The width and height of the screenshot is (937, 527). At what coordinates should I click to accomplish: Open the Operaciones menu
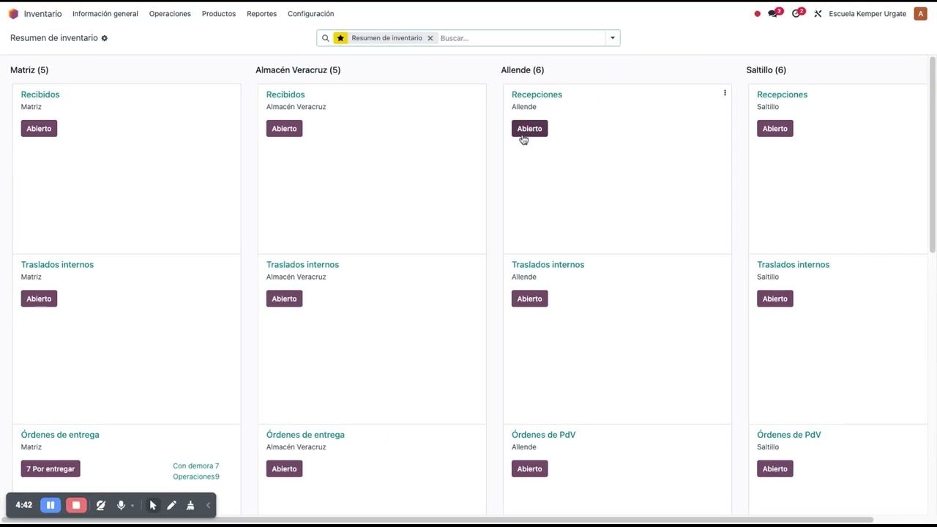170,14
